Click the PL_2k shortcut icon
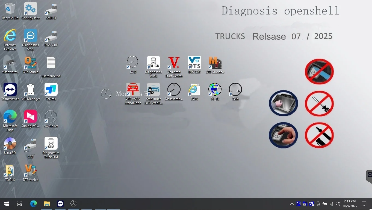The height and width of the screenshot is (210, 372). click(x=215, y=92)
